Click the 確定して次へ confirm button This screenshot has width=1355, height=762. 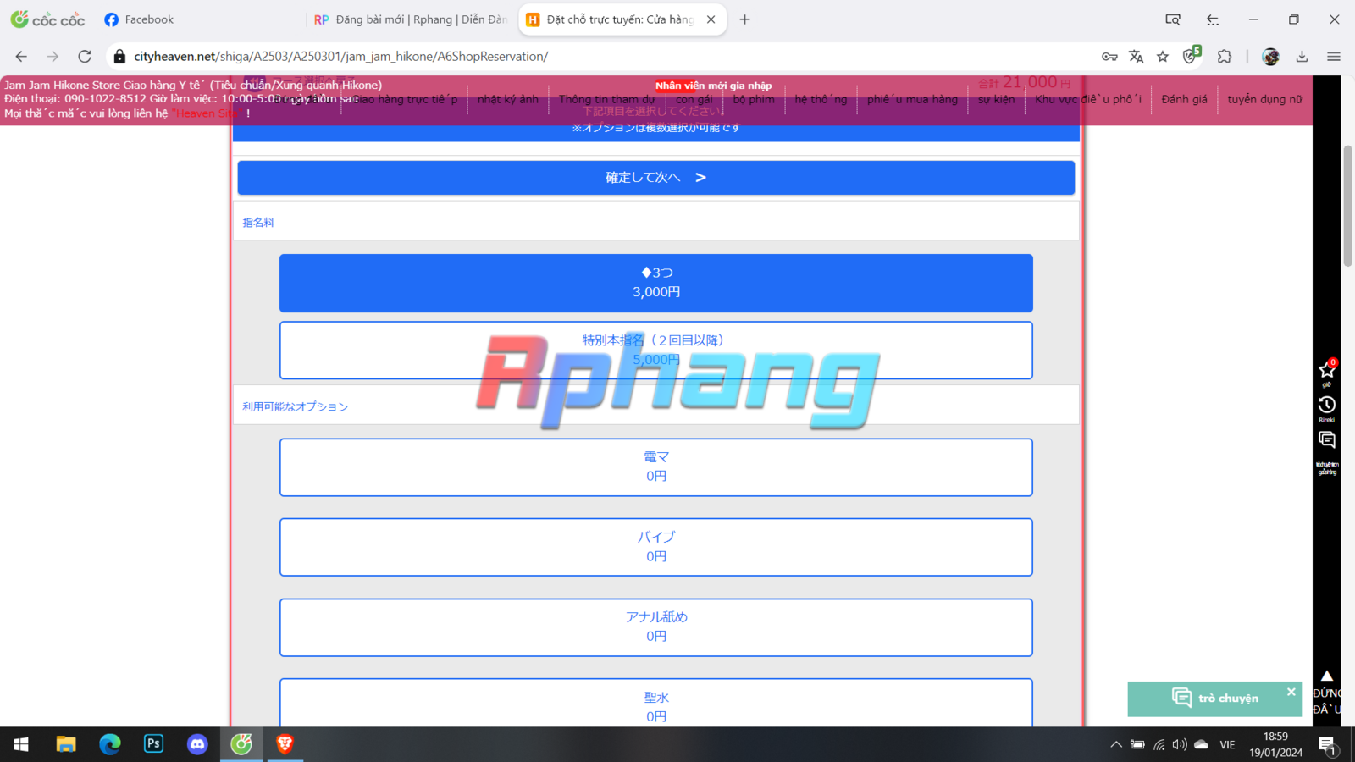pyautogui.click(x=656, y=178)
